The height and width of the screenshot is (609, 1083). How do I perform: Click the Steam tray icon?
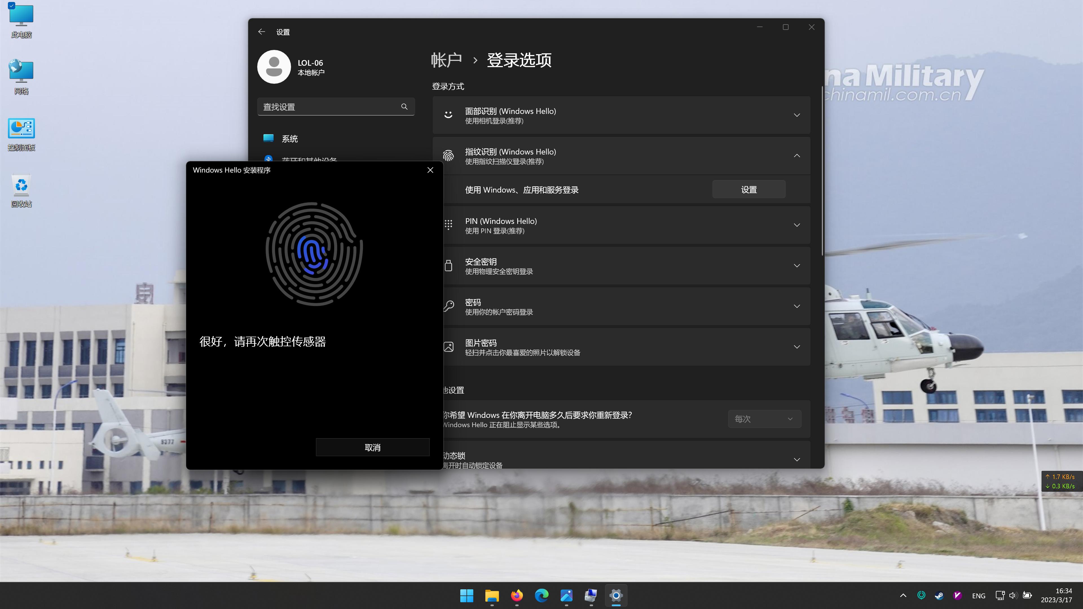(939, 595)
